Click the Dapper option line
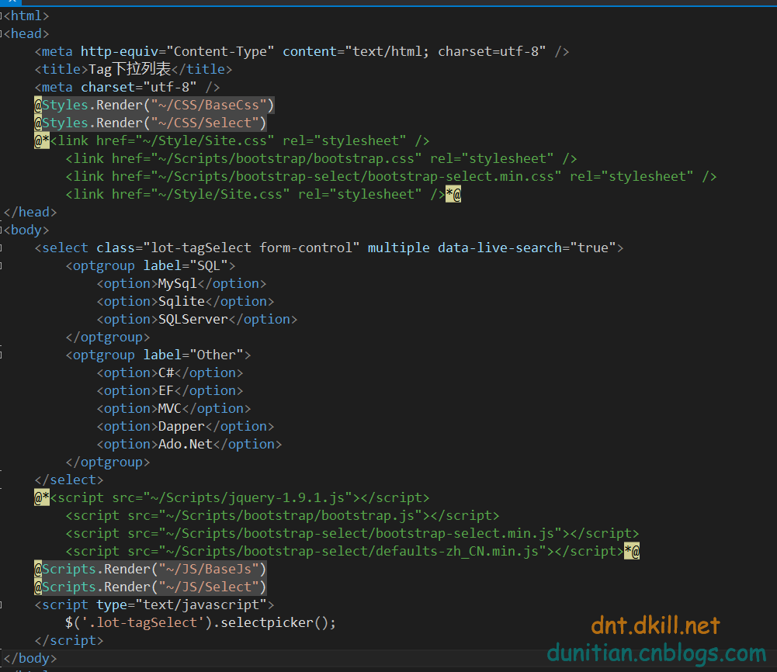The width and height of the screenshot is (777, 672). (186, 426)
